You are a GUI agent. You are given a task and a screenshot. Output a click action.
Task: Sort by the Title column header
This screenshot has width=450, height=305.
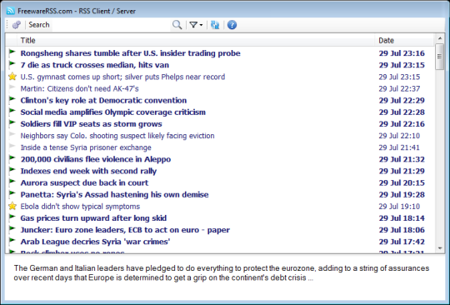(x=196, y=41)
